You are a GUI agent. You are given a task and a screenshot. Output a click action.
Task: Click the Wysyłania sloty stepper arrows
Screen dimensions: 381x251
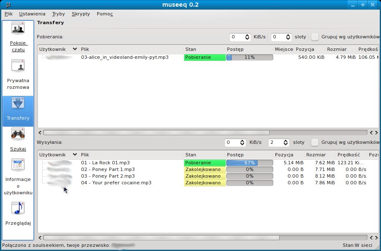click(286, 142)
